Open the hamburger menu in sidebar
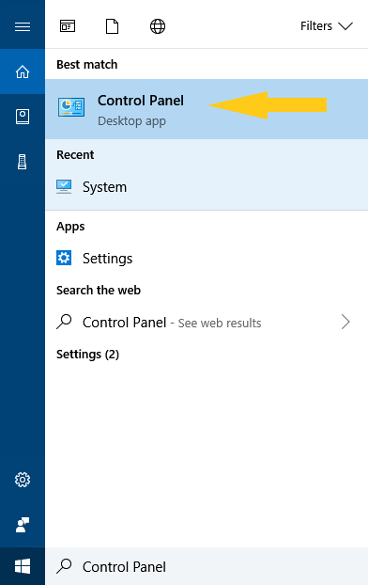368x585 pixels. point(23,26)
